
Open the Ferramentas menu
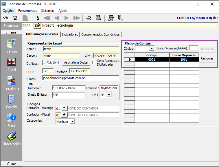(27, 11)
